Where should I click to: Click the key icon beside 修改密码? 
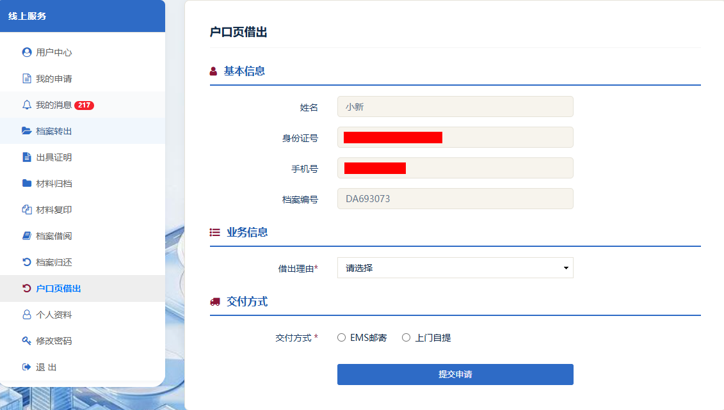(27, 341)
